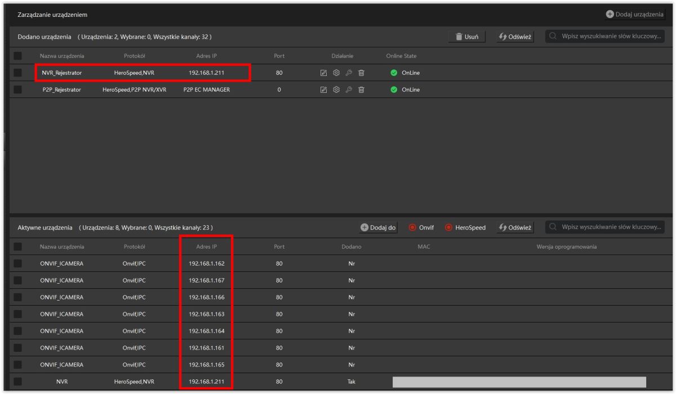Check checkbox for camera 192.168.1.162
The image size is (676, 394).
tap(18, 263)
